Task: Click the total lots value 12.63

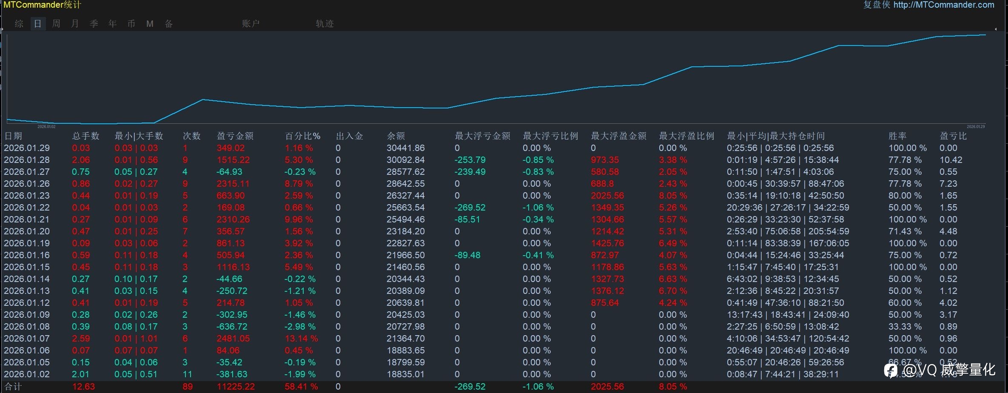Action: click(x=83, y=387)
